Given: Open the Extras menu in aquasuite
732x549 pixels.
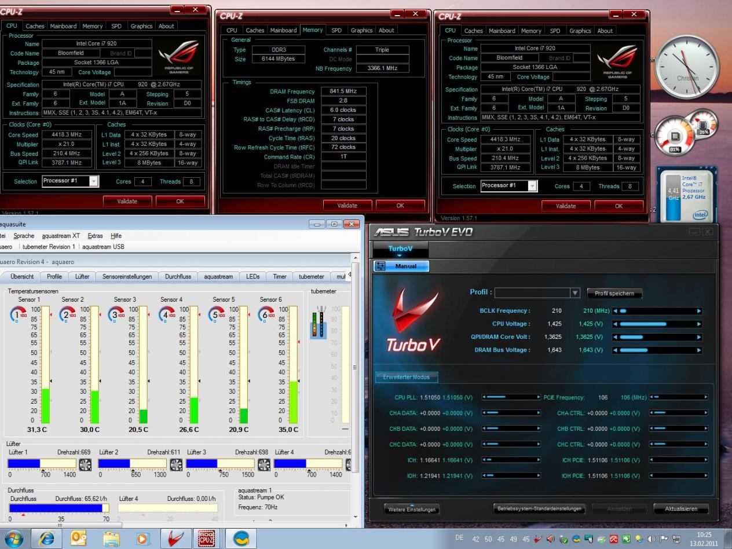Looking at the screenshot, I should [95, 236].
